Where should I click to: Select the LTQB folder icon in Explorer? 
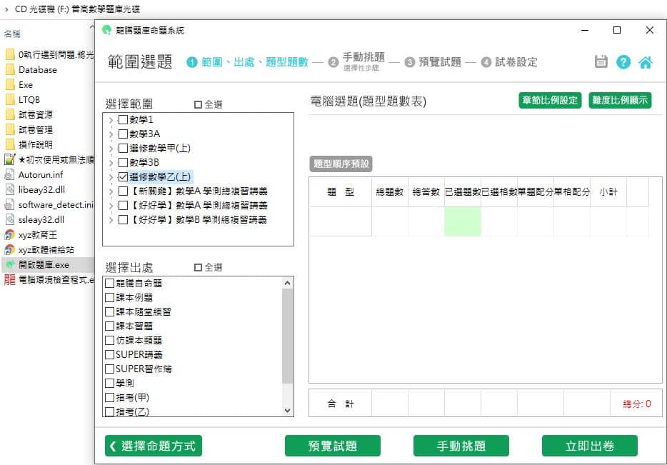click(10, 99)
